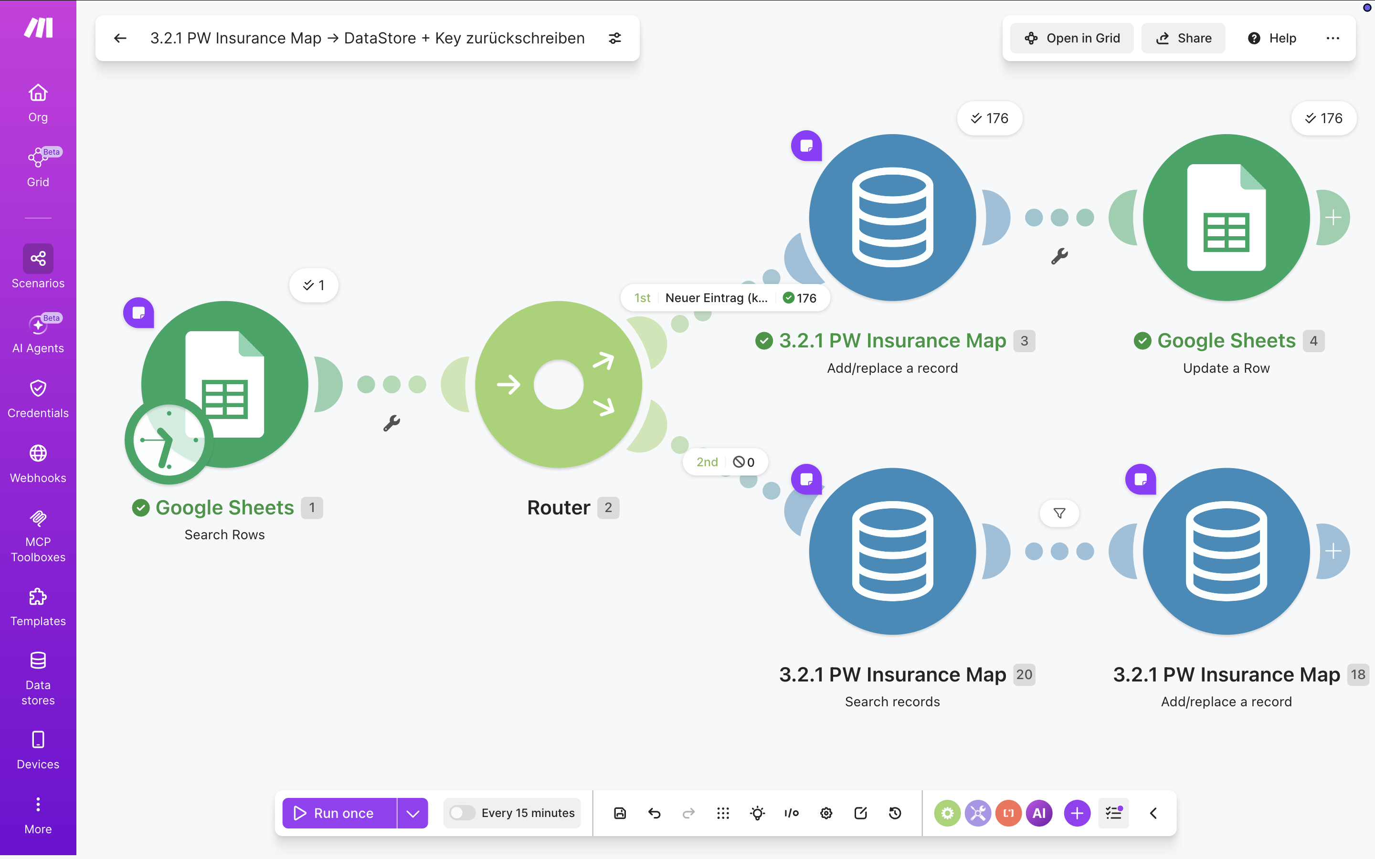Open AI Agents section
Image resolution: width=1375 pixels, height=859 pixels.
tap(38, 334)
